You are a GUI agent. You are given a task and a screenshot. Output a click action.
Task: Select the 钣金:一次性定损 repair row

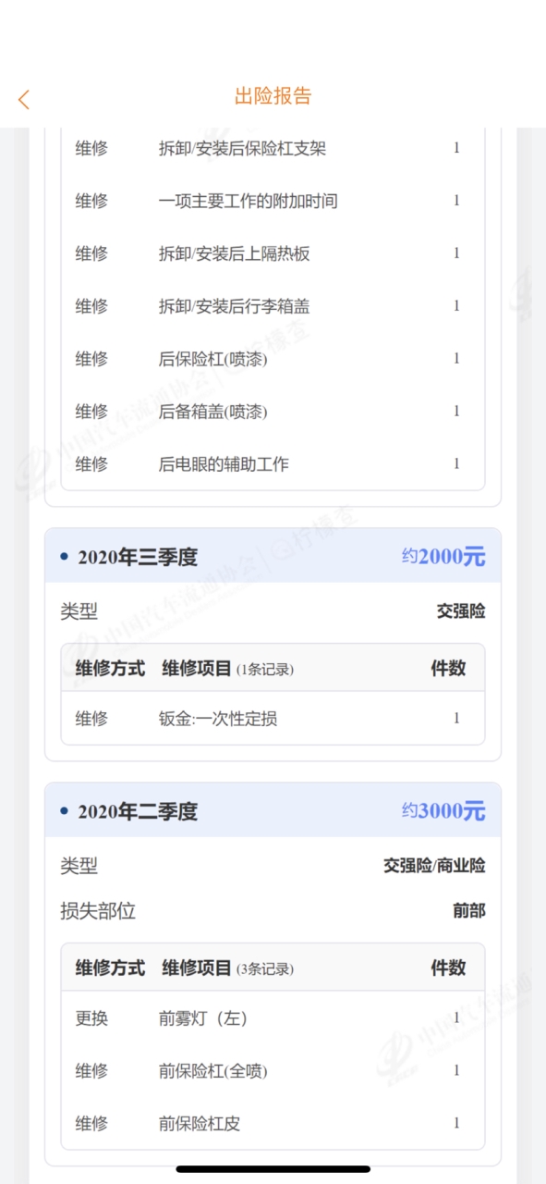(x=273, y=718)
